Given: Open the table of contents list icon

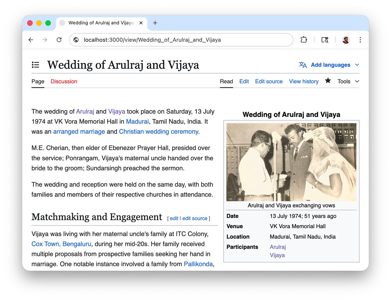Looking at the screenshot, I should point(35,64).
